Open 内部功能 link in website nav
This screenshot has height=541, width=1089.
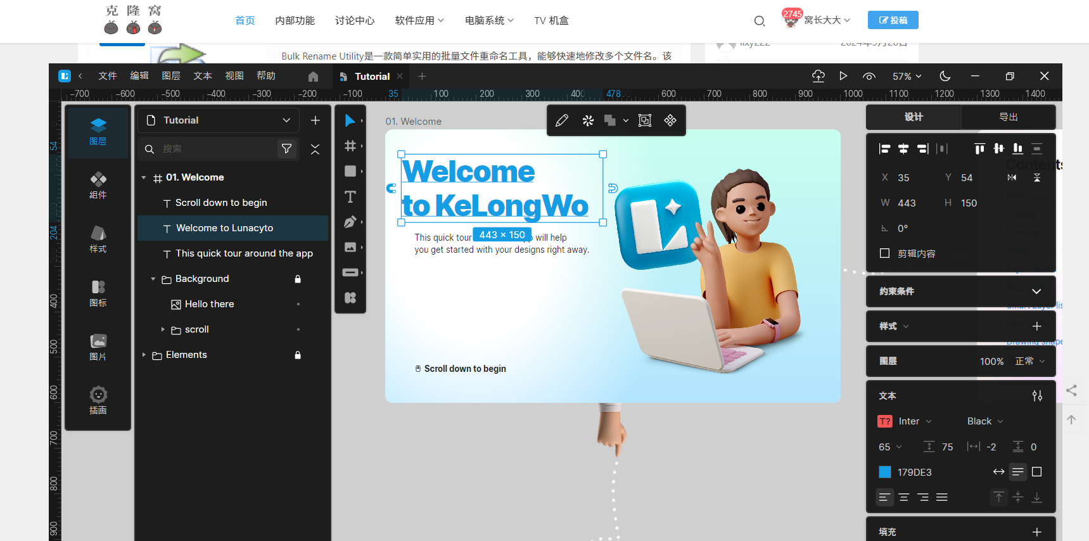click(295, 21)
